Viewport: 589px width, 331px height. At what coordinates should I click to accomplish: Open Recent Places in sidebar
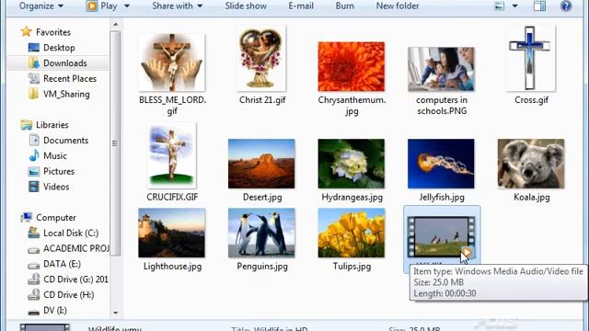[x=70, y=78]
